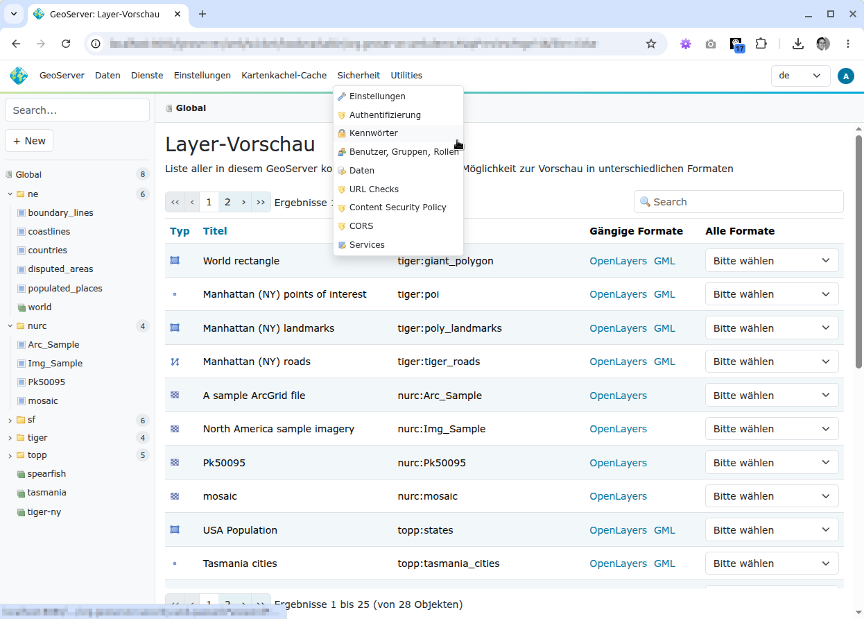Image resolution: width=864 pixels, height=619 pixels.
Task: Open OpenLayers preview for tiger:poi
Action: [x=619, y=294]
